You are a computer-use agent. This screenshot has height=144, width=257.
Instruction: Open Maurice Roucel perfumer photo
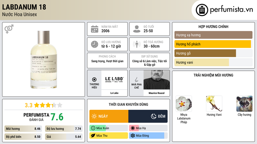(x=157, y=80)
